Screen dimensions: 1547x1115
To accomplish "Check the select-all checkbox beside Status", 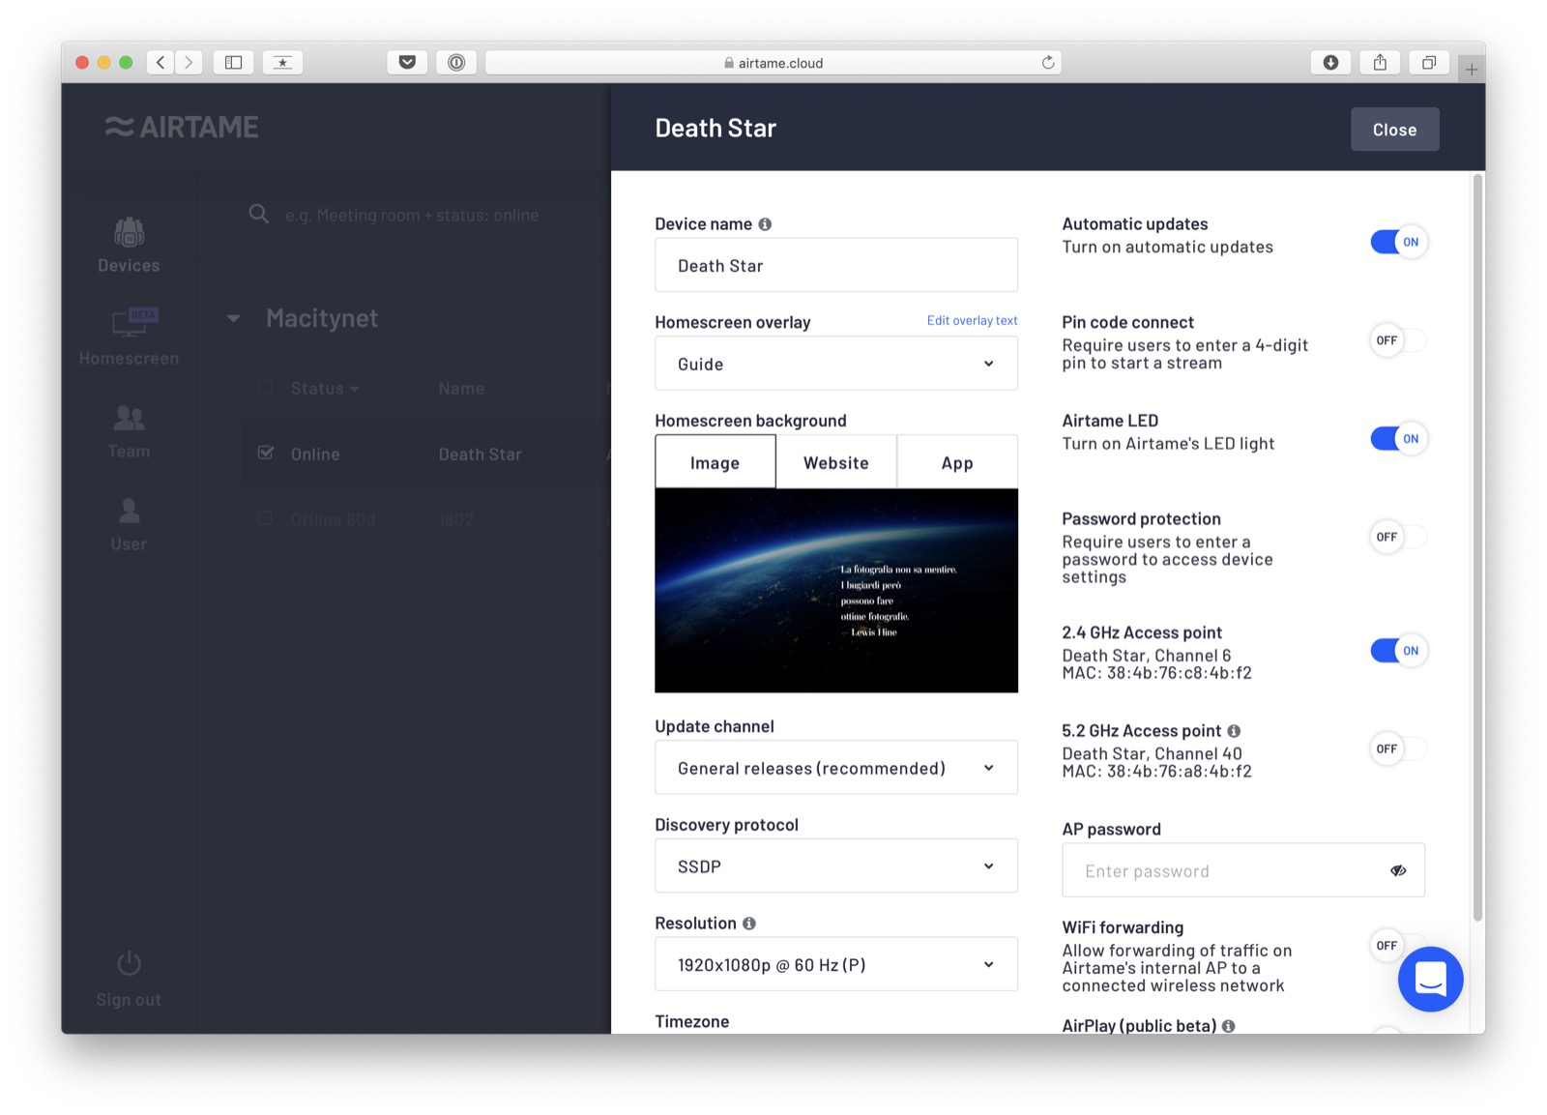I will pyautogui.click(x=265, y=388).
